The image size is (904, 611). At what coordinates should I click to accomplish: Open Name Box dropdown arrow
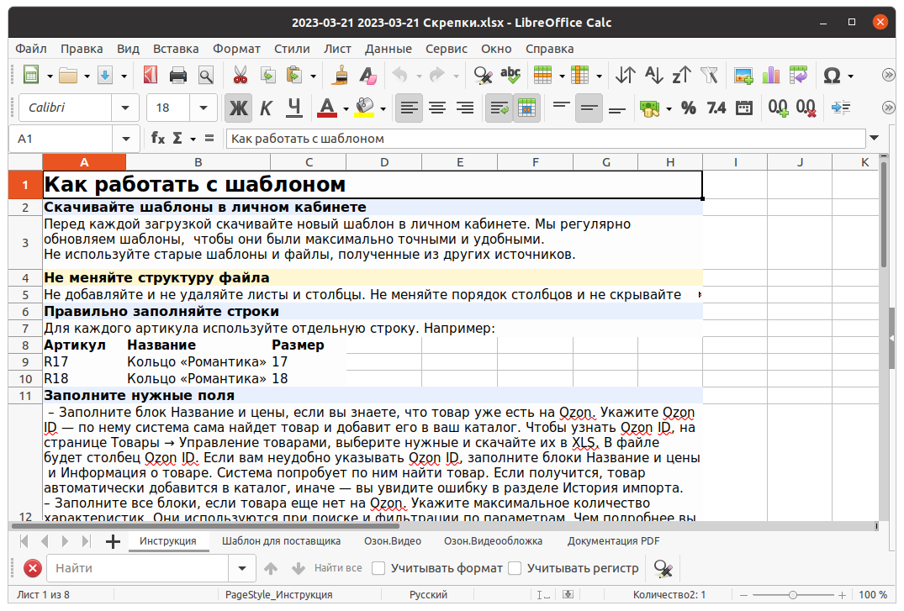[x=125, y=139]
